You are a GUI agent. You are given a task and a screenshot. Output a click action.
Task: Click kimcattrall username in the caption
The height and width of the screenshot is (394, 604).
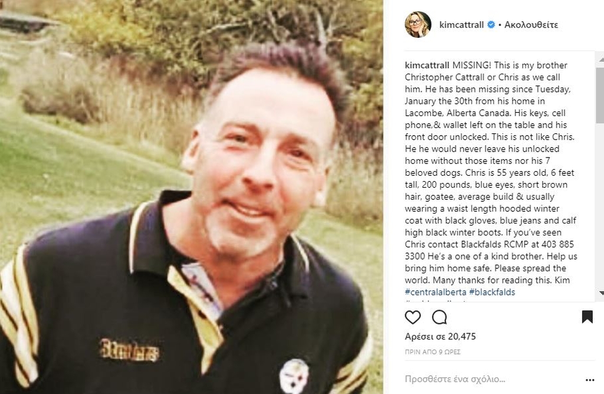427,65
